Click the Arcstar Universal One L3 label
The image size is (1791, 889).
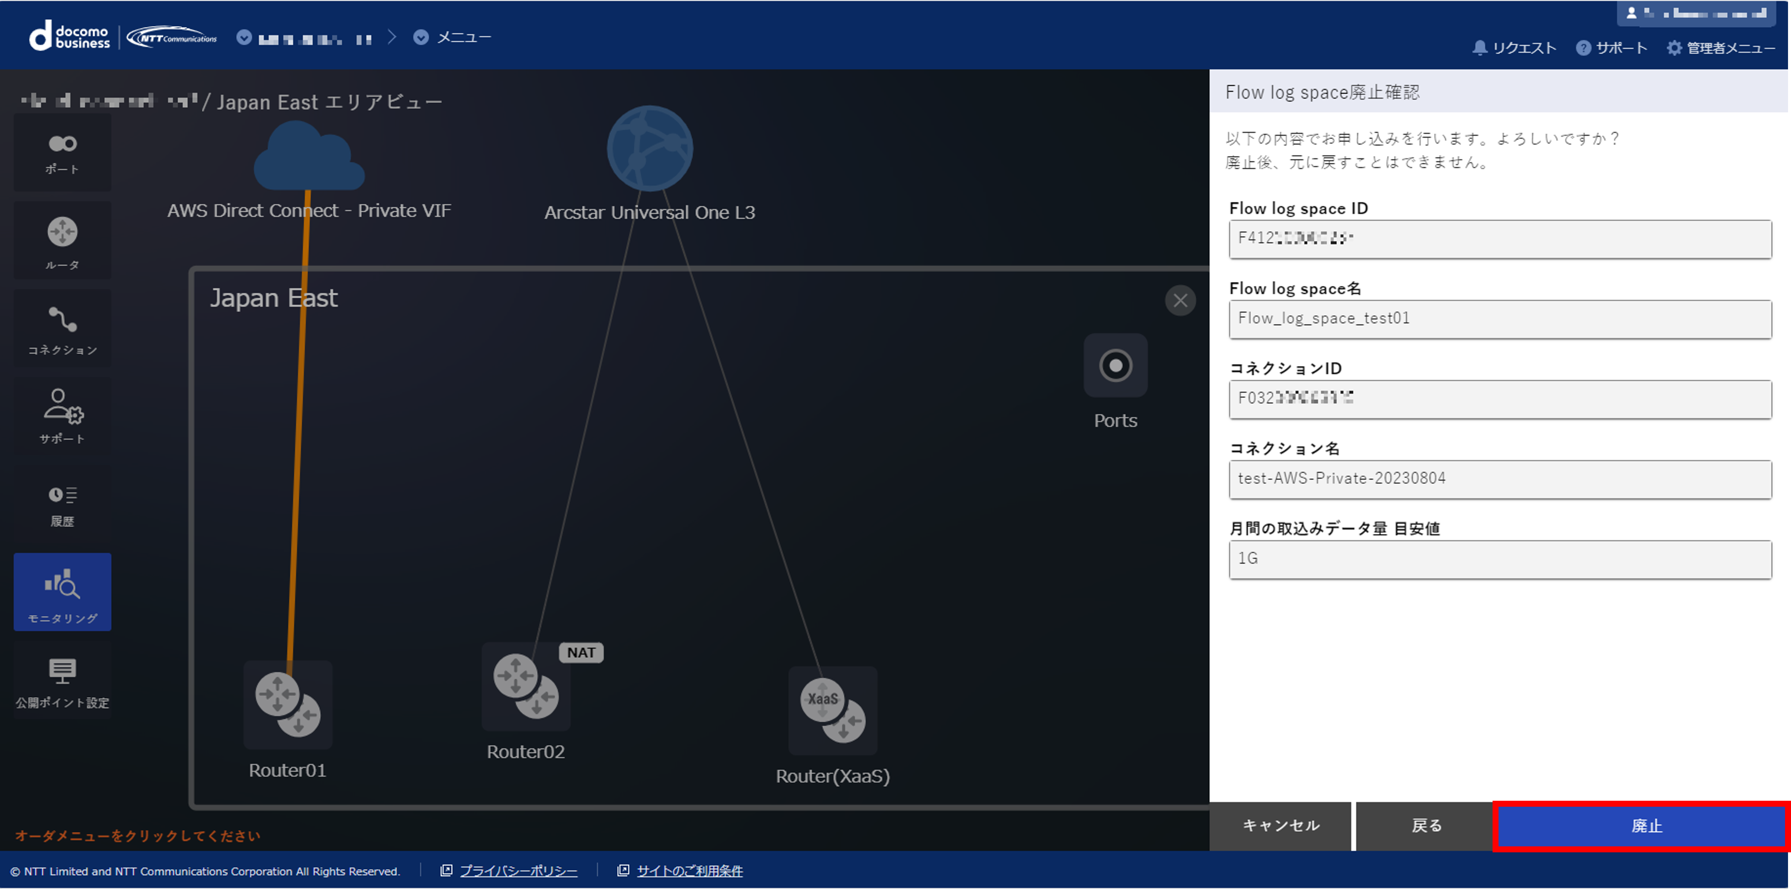[x=649, y=212]
